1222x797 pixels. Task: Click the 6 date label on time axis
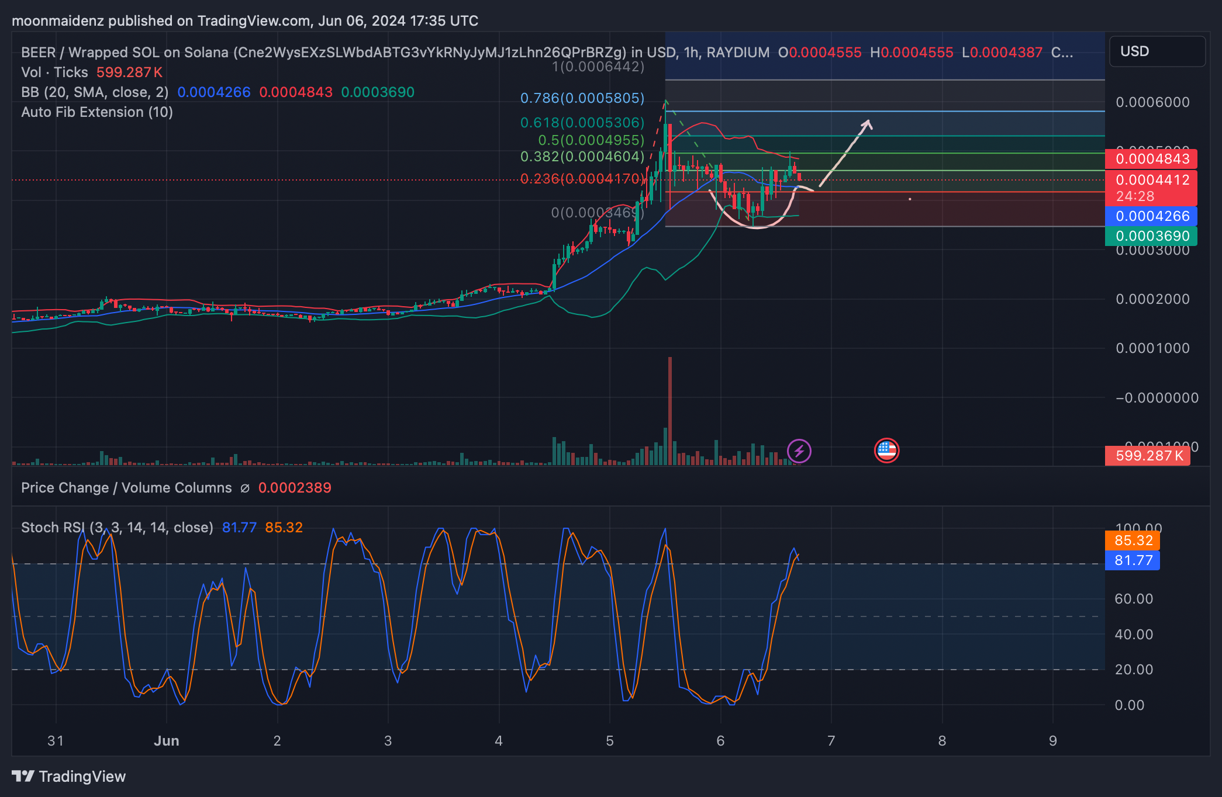pos(720,741)
